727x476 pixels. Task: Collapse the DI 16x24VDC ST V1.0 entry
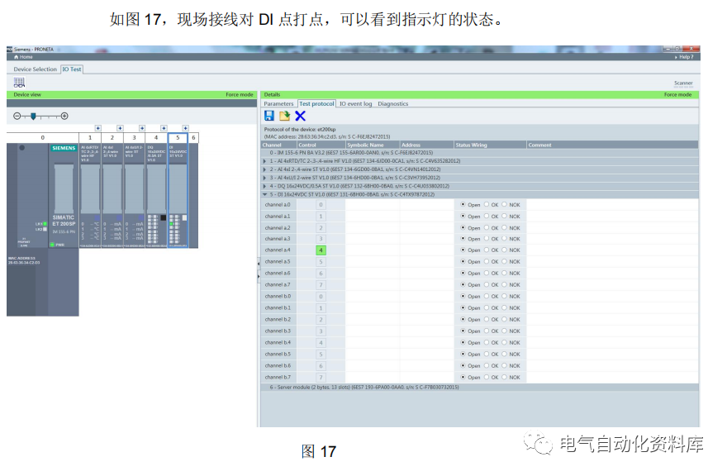pyautogui.click(x=266, y=193)
